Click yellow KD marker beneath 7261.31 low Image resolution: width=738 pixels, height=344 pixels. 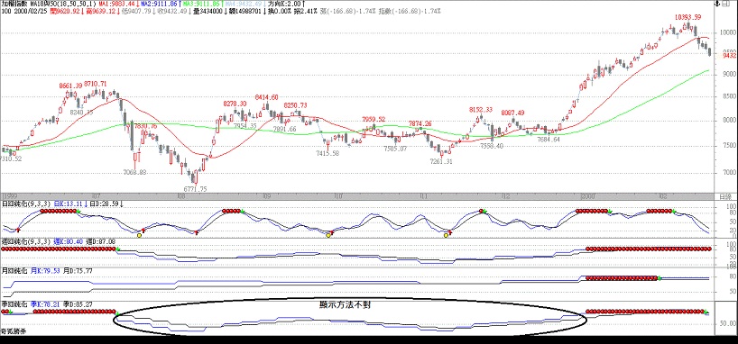(x=446, y=235)
